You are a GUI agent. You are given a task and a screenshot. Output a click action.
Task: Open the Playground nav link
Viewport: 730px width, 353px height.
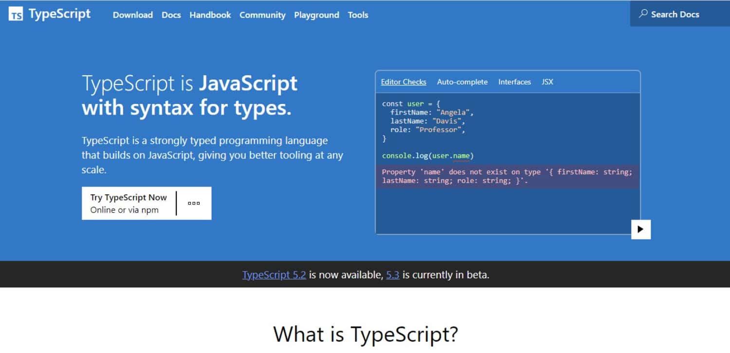(317, 15)
